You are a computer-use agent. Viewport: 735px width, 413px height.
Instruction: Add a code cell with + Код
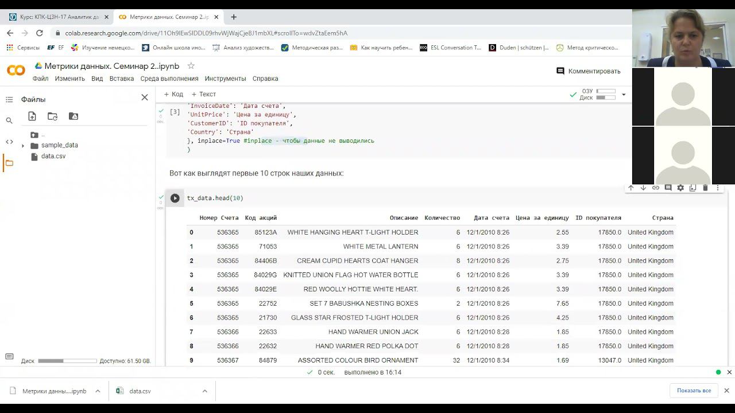pyautogui.click(x=173, y=94)
